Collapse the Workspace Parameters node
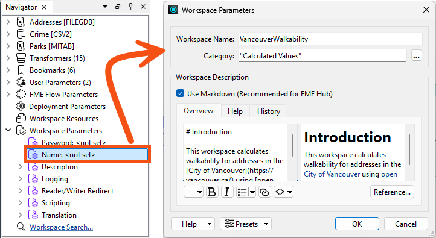This screenshot has width=436, height=238. coord(8,130)
